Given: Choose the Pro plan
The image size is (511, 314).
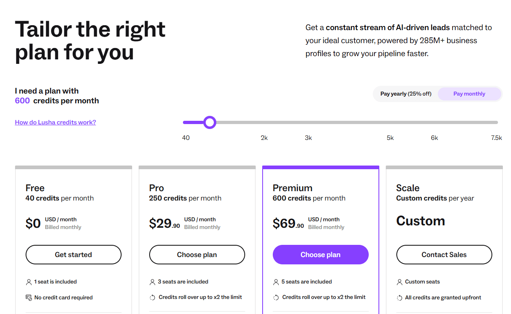Looking at the screenshot, I should (x=197, y=255).
